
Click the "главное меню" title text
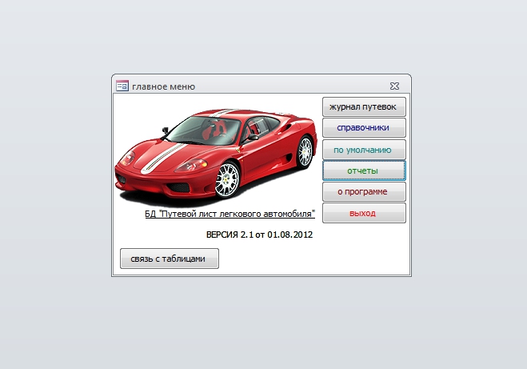(164, 86)
